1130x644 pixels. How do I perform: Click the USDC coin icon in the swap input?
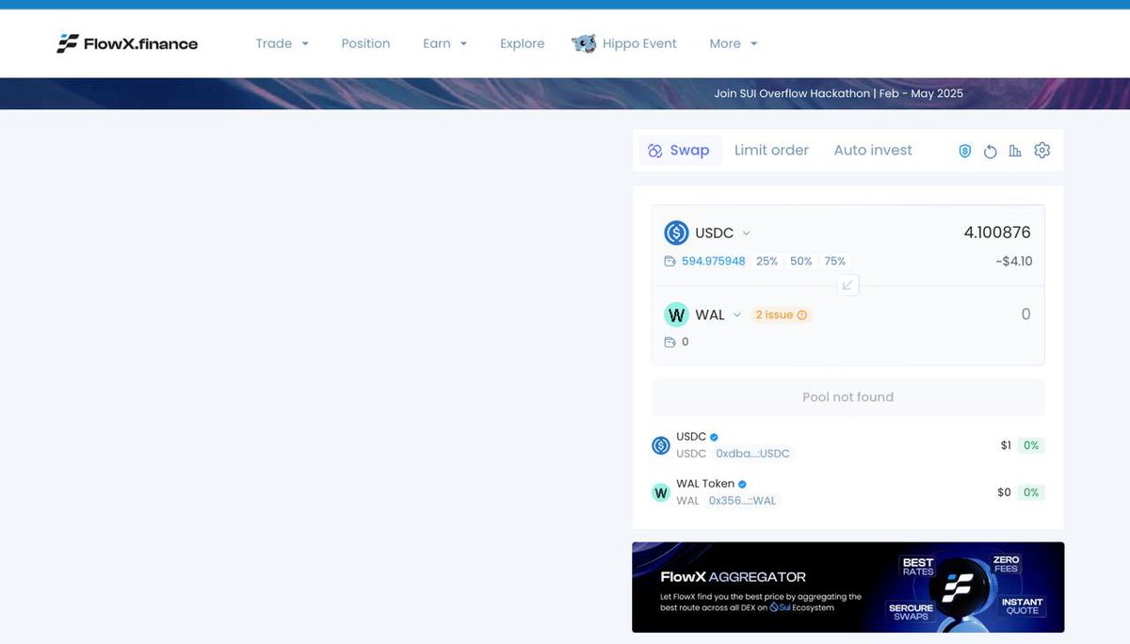pyautogui.click(x=676, y=233)
